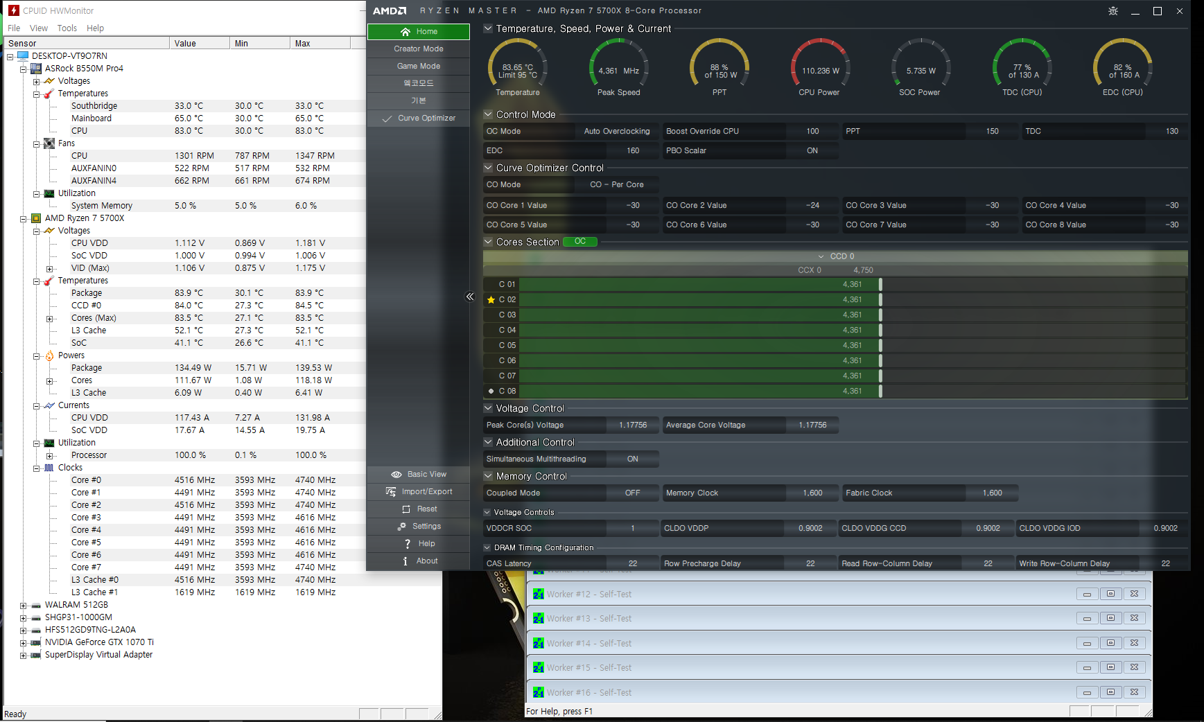Open the Tools menu in HWMonitor
Viewport: 1204px width, 722px height.
coord(67,28)
